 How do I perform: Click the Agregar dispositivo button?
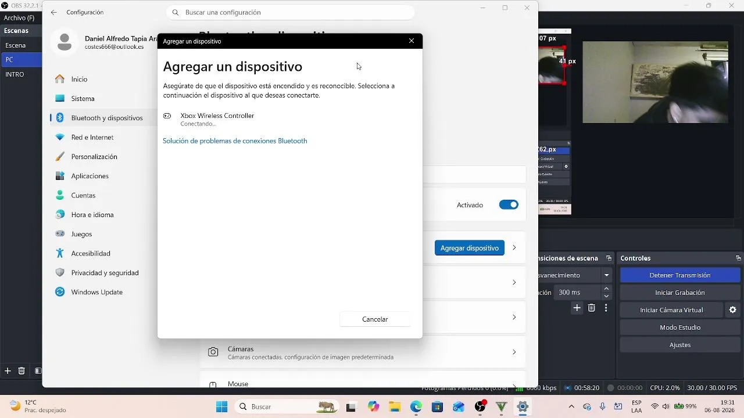tap(470, 248)
